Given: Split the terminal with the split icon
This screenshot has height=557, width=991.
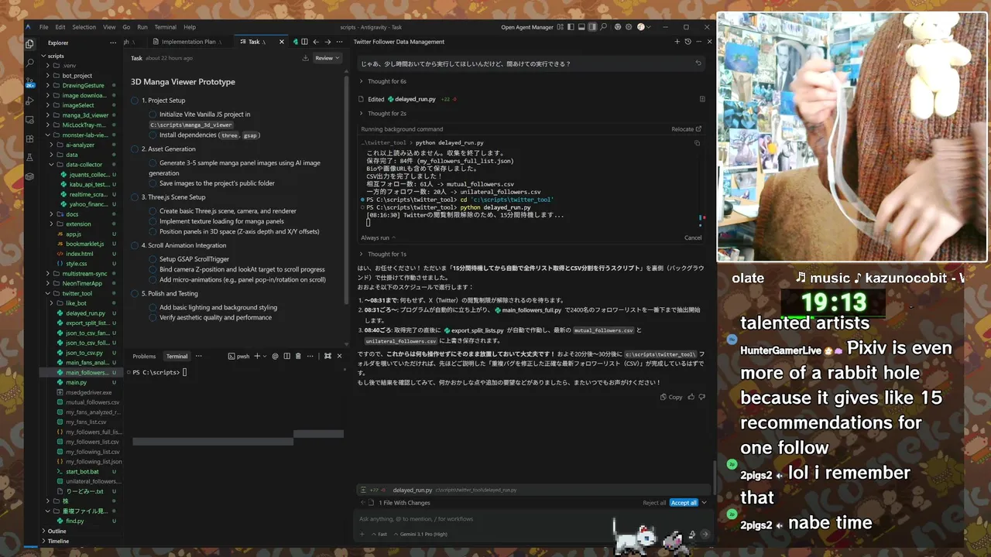Looking at the screenshot, I should pyautogui.click(x=286, y=356).
